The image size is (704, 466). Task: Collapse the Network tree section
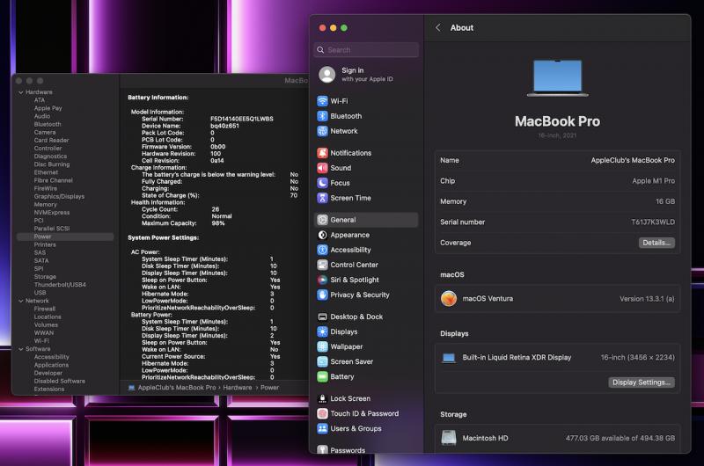click(x=20, y=301)
